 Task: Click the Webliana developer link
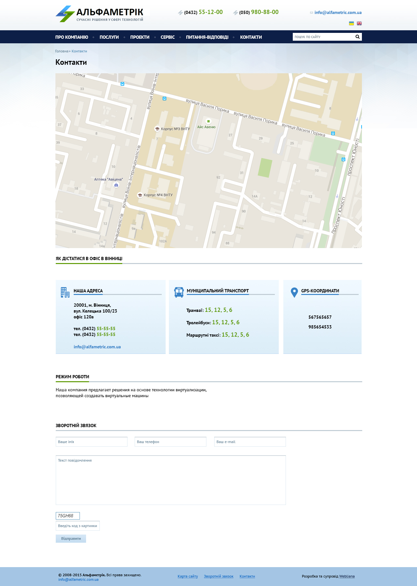(x=347, y=576)
